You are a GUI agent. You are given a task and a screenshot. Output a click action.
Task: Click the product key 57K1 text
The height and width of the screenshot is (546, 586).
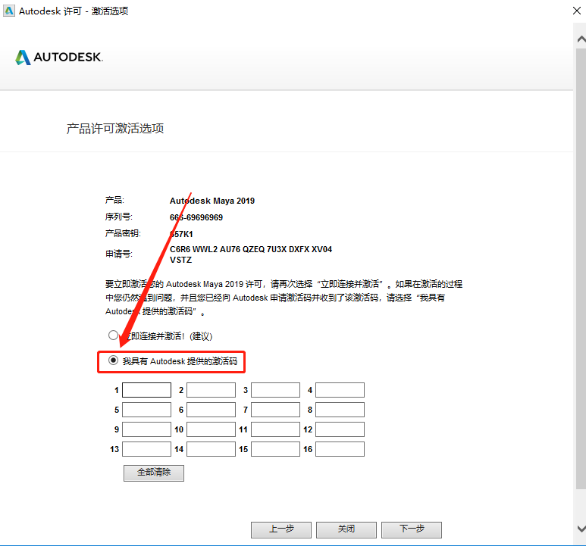[x=181, y=234]
